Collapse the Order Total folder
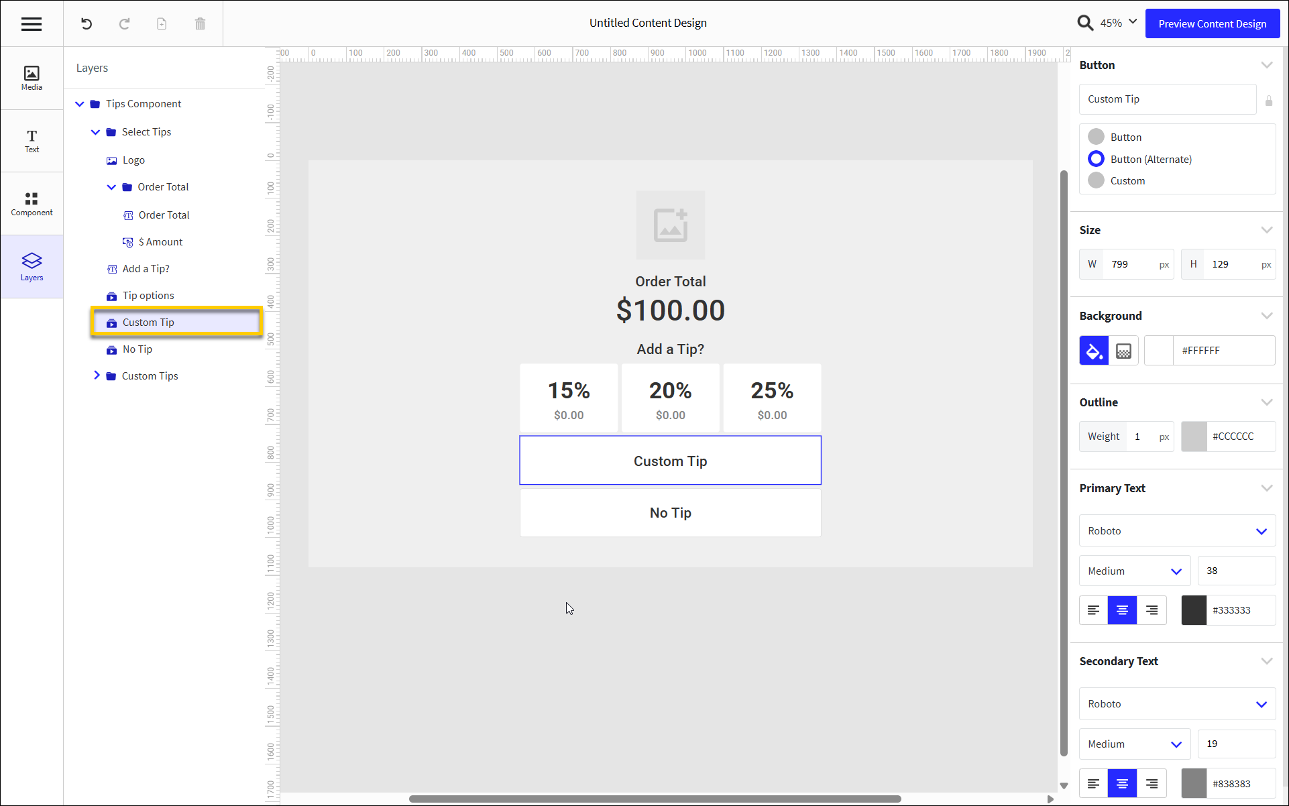Viewport: 1289px width, 806px height. 111,187
